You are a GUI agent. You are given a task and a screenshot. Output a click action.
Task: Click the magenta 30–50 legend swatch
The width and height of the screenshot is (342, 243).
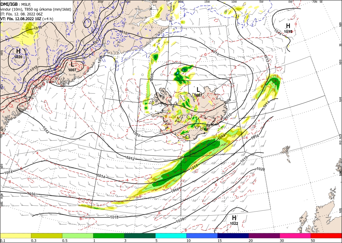[295, 235]
